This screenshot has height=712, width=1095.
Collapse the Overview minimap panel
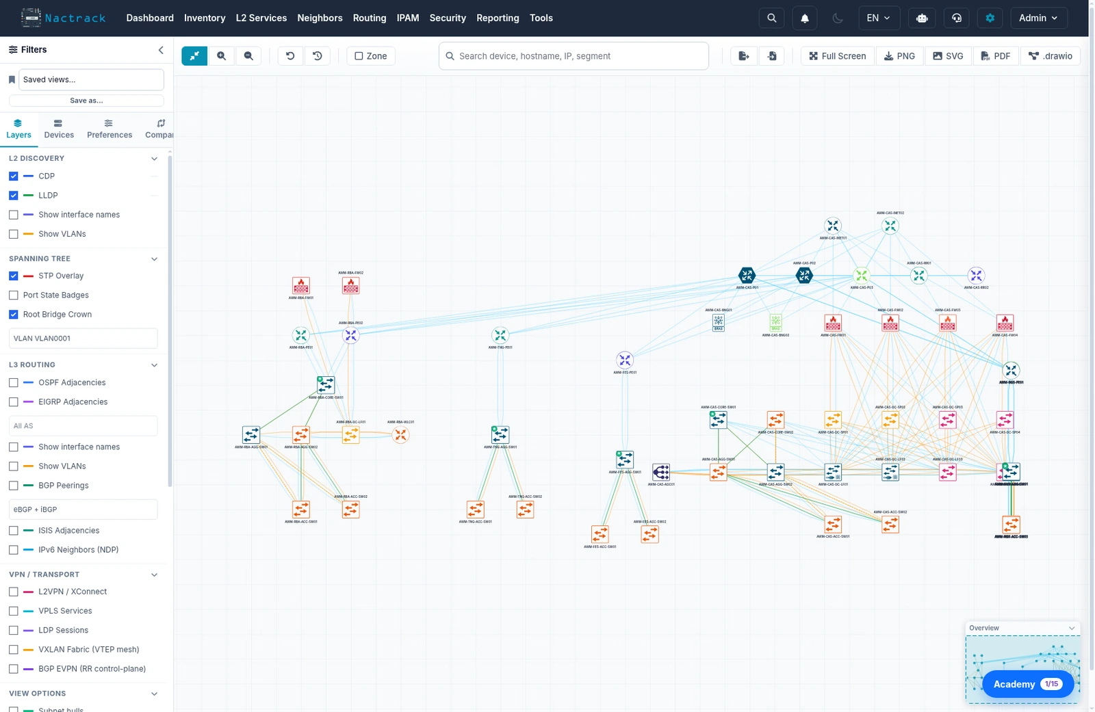click(x=1072, y=628)
